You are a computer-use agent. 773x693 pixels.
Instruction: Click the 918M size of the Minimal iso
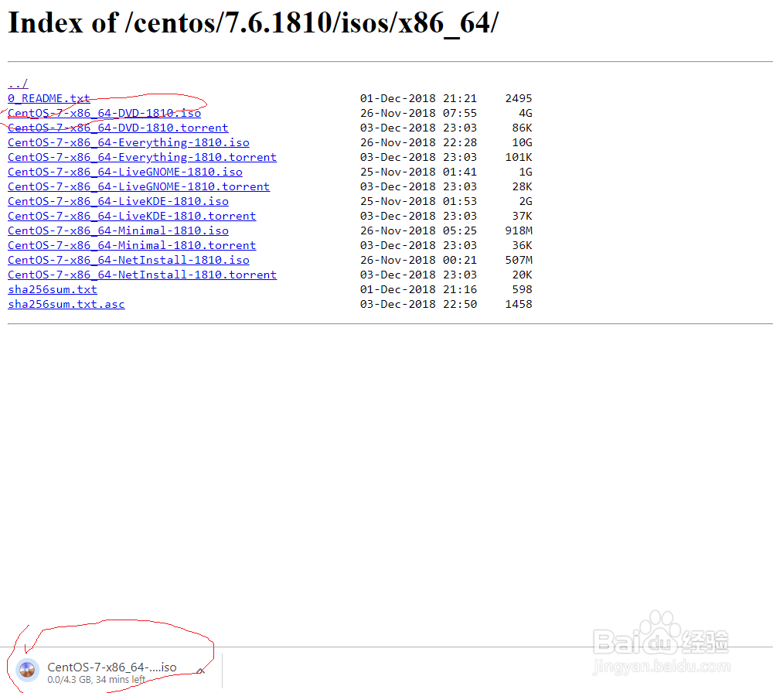519,230
